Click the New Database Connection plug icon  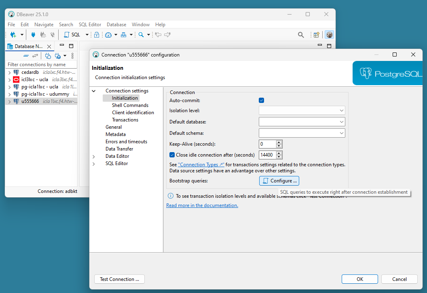[13, 35]
